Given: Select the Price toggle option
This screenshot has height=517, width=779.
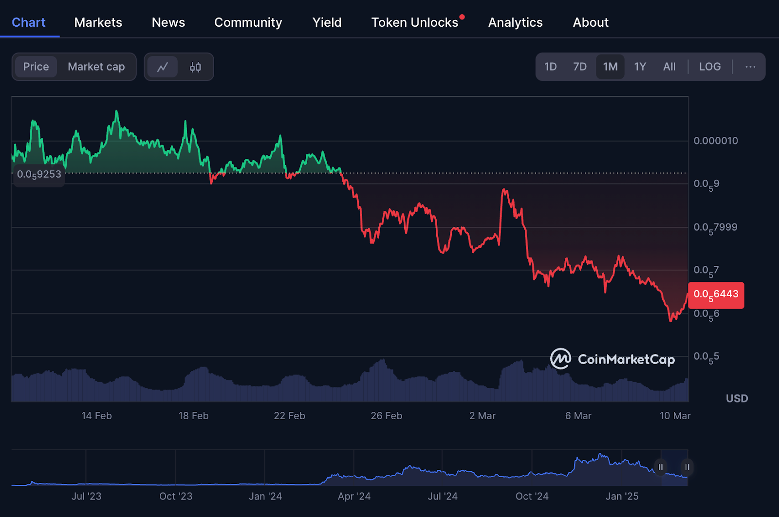Looking at the screenshot, I should [36, 67].
